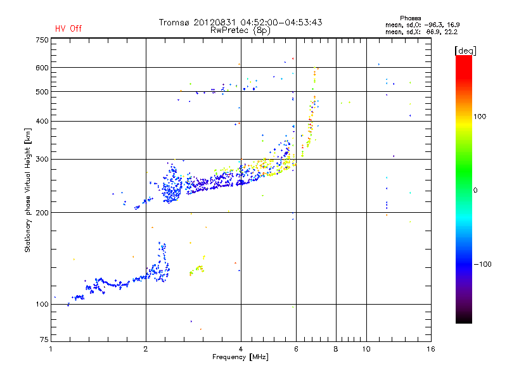Click the y-axis "750" tick label
507x380 pixels.
coord(42,40)
